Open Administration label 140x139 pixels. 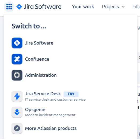coord(41,75)
